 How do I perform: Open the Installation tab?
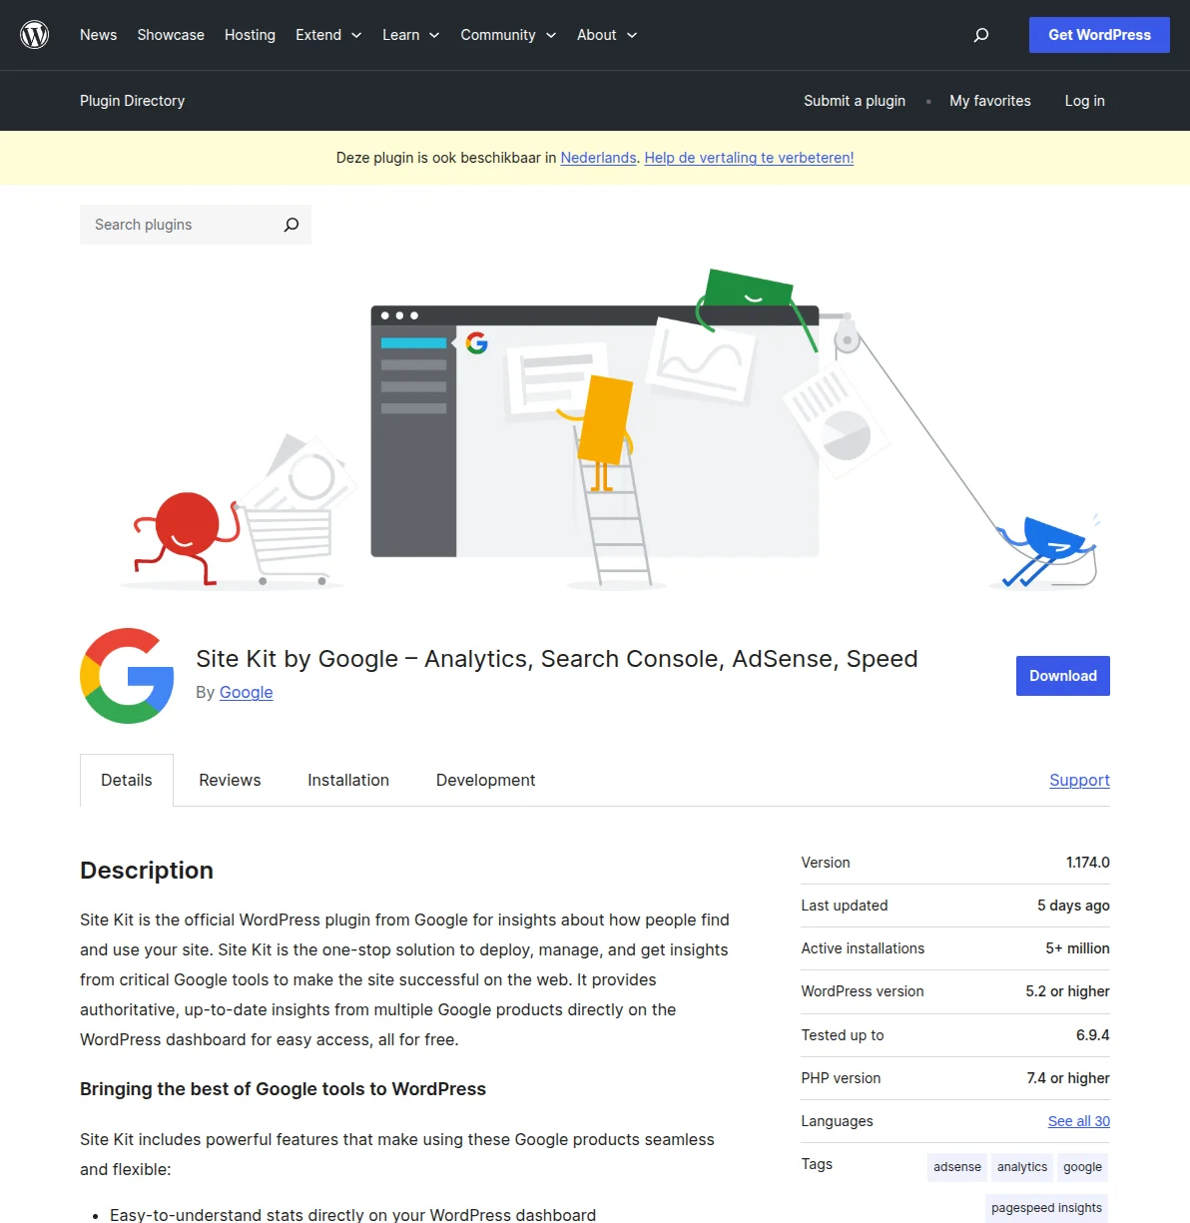tap(348, 780)
